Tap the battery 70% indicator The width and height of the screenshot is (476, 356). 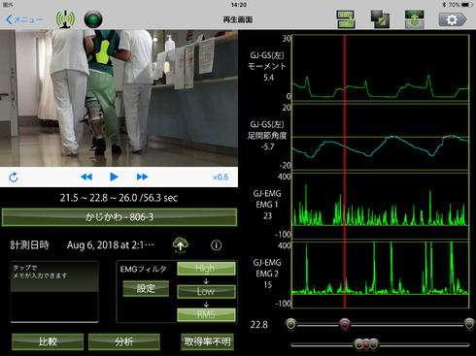(461, 5)
